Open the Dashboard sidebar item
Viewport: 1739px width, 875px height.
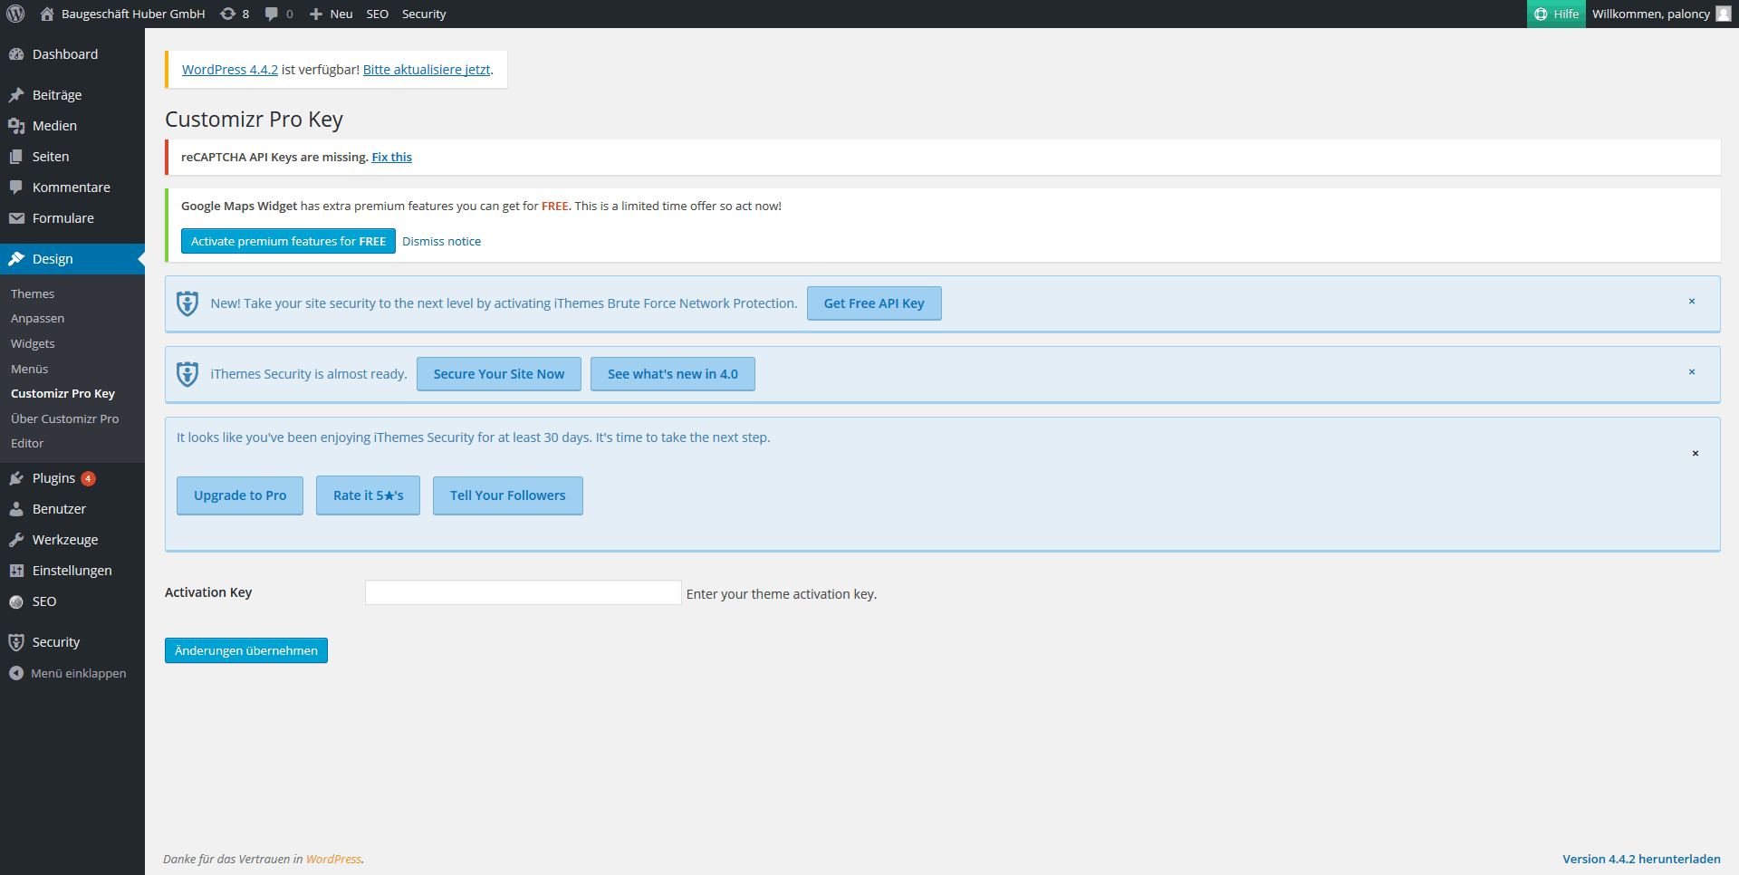[64, 54]
